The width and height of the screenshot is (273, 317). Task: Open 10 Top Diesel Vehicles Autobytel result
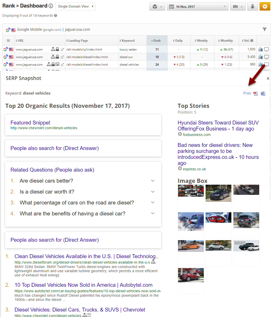point(84,285)
